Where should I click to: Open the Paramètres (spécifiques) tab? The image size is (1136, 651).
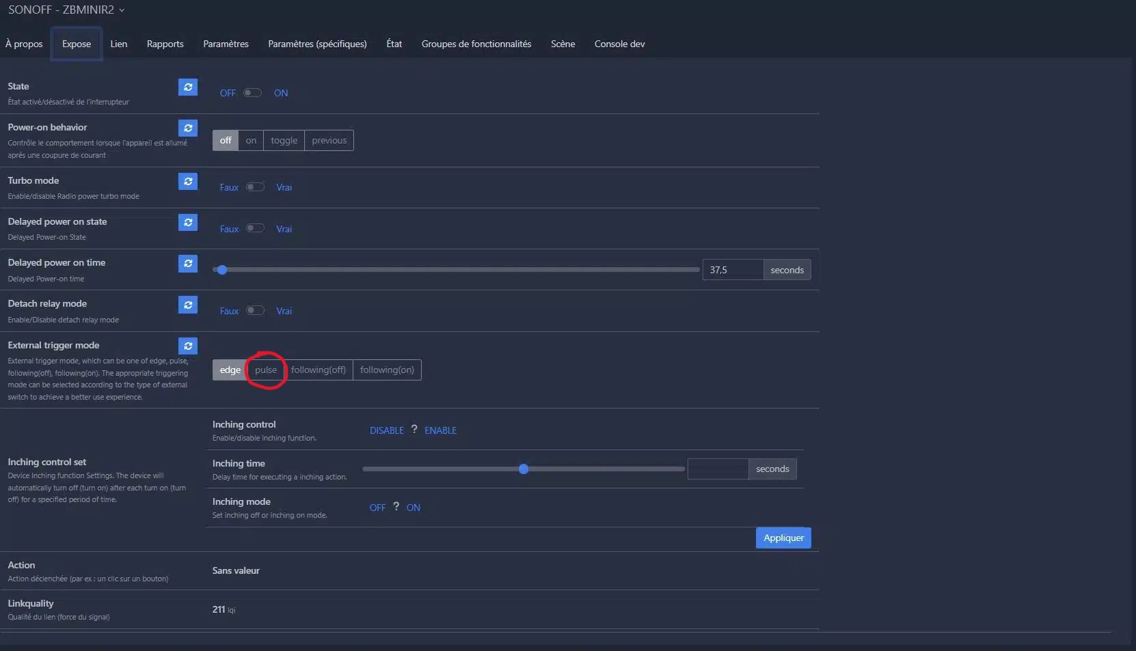pos(317,44)
